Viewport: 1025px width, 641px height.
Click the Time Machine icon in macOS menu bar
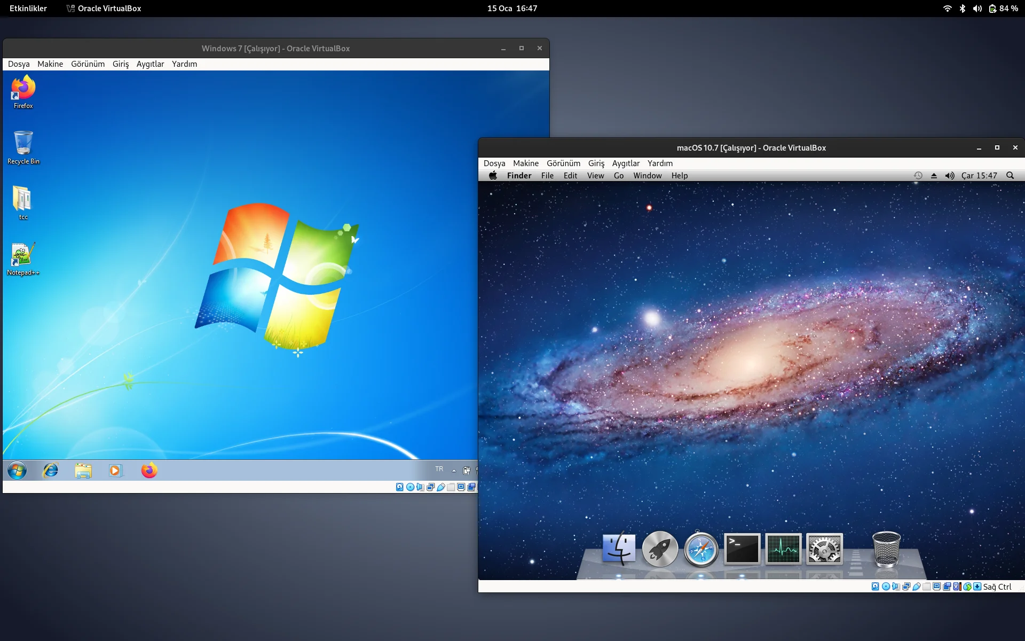[x=918, y=176]
